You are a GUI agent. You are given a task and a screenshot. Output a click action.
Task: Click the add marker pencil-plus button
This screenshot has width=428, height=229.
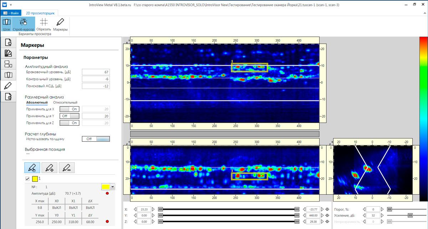[49, 167]
